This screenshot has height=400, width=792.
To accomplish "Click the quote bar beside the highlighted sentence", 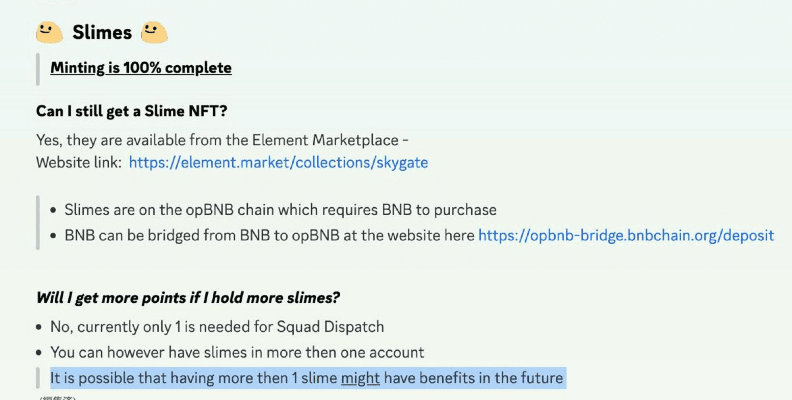I will tap(38, 378).
